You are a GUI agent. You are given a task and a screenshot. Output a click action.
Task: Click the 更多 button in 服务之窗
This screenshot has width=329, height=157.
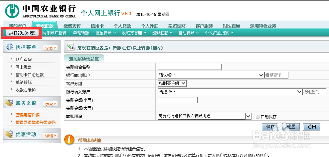point(50,104)
